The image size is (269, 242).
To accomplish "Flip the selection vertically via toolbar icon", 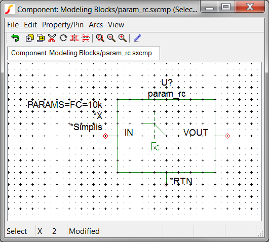I will point(86,38).
